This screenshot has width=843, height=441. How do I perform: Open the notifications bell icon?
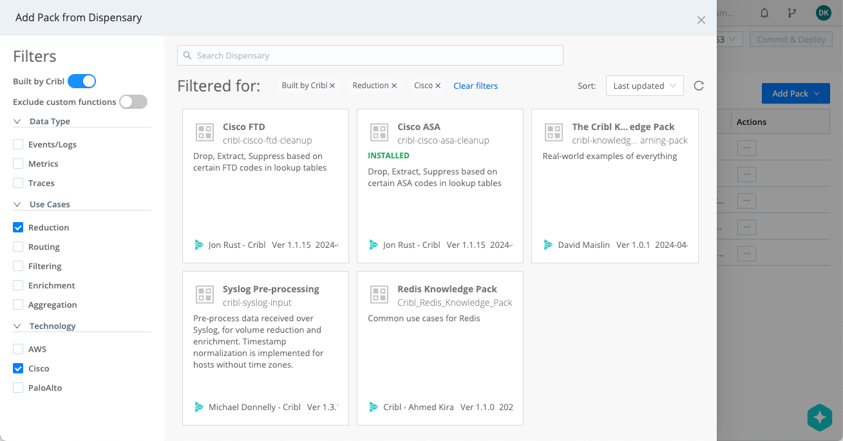pyautogui.click(x=764, y=13)
